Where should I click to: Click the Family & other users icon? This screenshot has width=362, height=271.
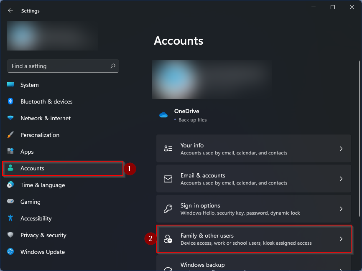pos(168,238)
